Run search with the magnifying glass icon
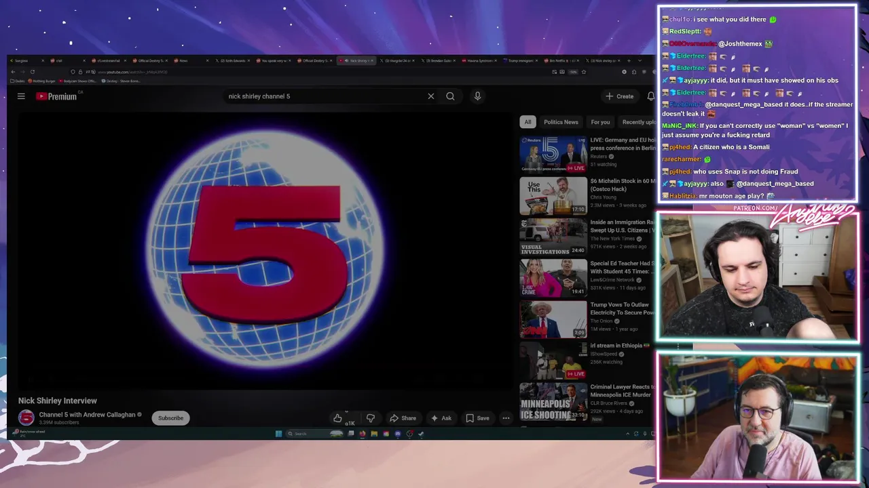The image size is (869, 488). (x=450, y=96)
